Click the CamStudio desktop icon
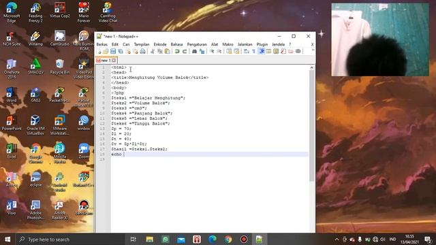 point(60,39)
